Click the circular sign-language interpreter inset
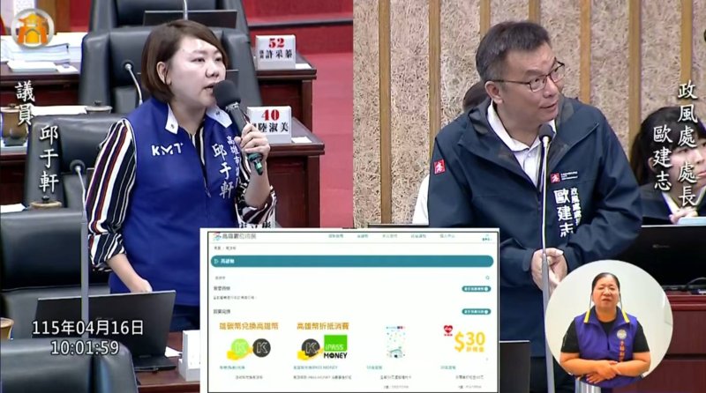This screenshot has width=706, height=393. pyautogui.click(x=607, y=326)
